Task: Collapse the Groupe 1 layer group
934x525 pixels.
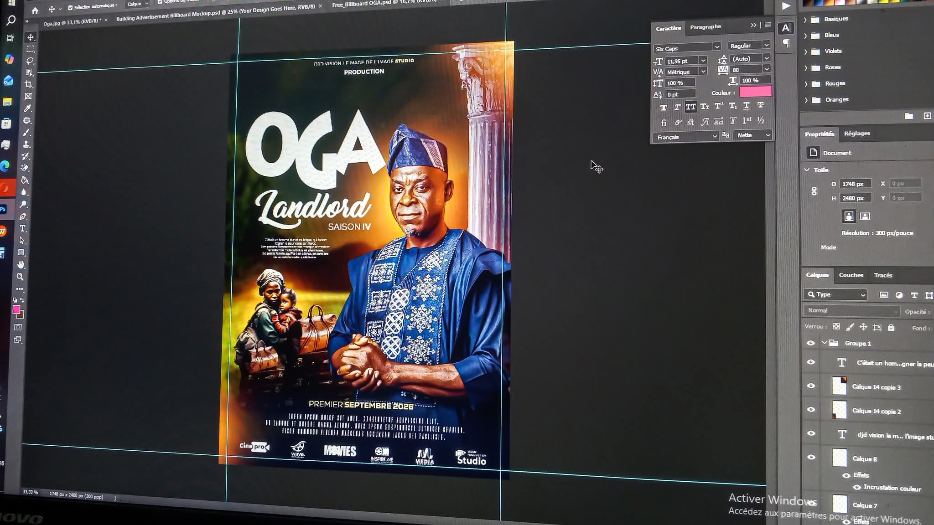Action: (824, 343)
